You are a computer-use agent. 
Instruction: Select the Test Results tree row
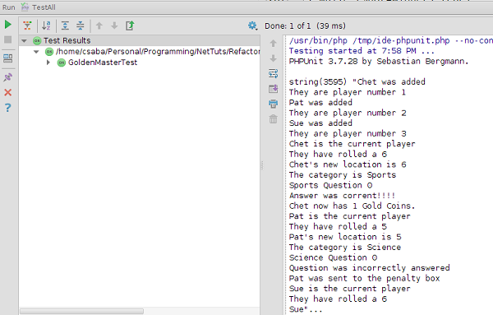(x=140, y=40)
